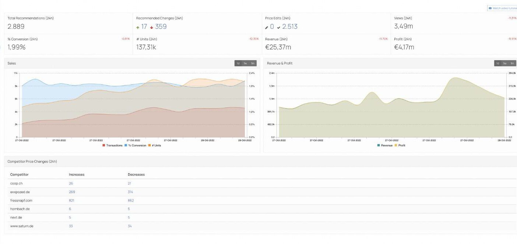Switch Revenue & Profit chart to 1w
The width and height of the screenshot is (517, 244).
505,63
